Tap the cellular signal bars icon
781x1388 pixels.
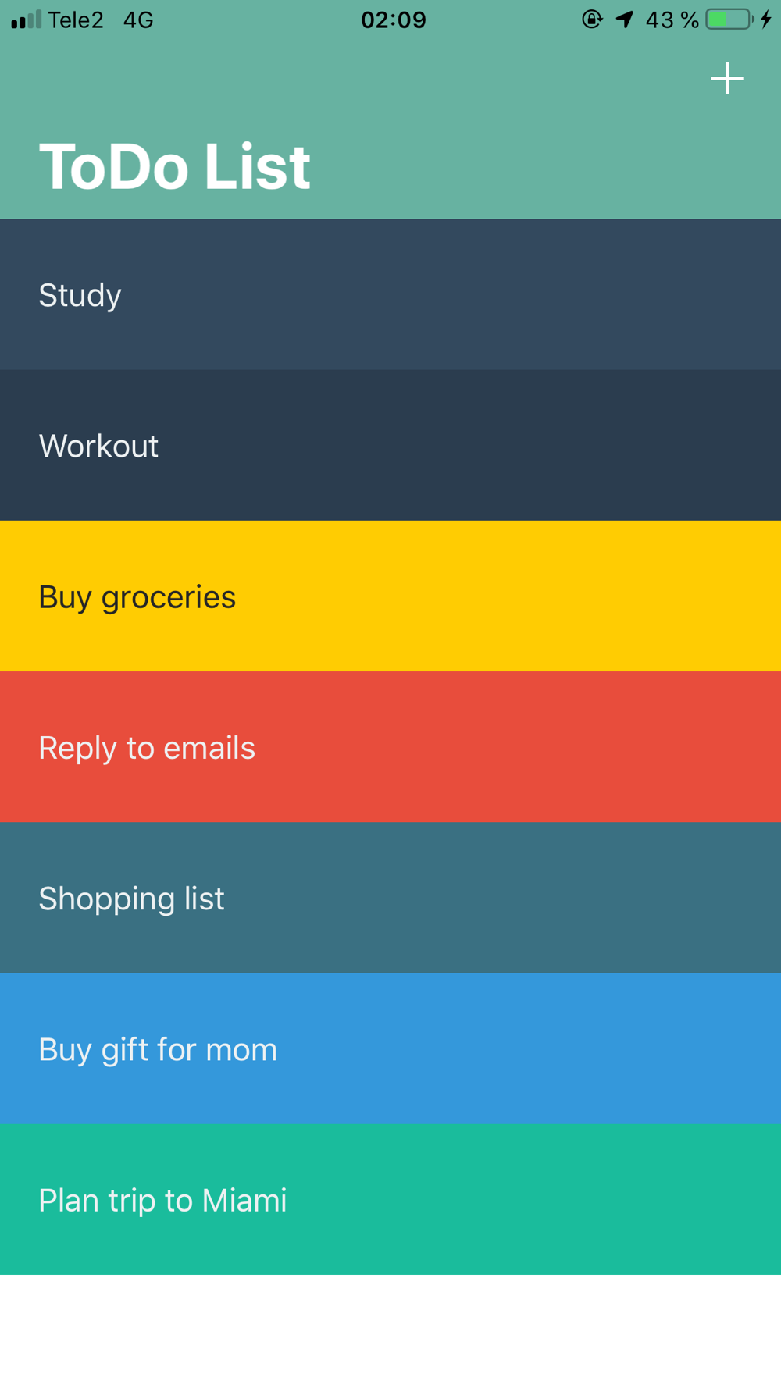point(26,20)
